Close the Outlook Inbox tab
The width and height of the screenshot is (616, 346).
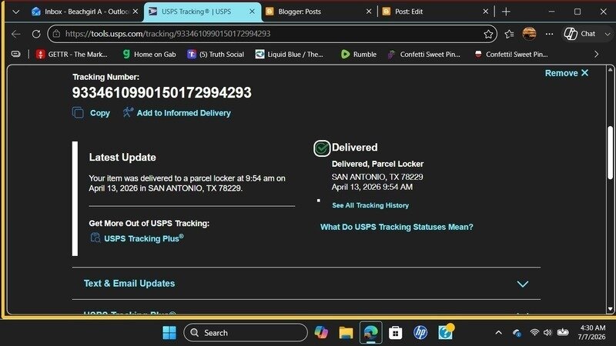[136, 12]
